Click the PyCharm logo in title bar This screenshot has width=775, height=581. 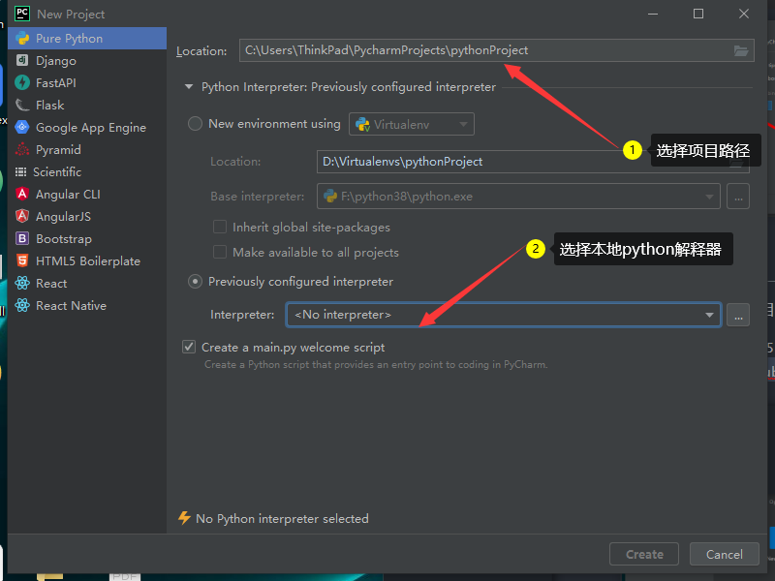(22, 14)
